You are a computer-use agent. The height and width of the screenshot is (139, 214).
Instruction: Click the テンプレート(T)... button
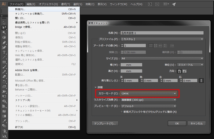pyautogui.click(x=105, y=123)
